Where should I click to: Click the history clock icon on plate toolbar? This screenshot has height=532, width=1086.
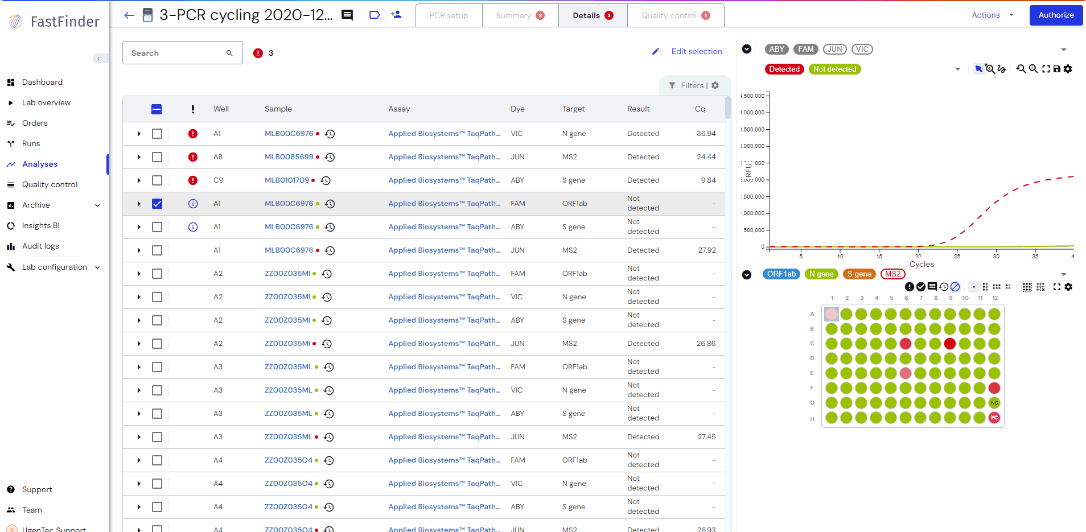pyautogui.click(x=944, y=287)
